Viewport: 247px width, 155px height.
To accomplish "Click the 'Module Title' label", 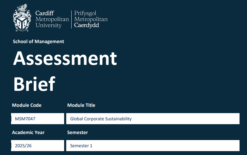I will click(x=81, y=105).
